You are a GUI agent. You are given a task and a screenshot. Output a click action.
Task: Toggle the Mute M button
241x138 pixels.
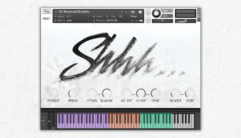tap(148, 20)
